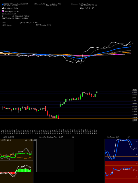The width and height of the screenshot is (138, 183).
Task: Click the 'MACD: 294.24, 280.01, 14.23 D' line
Action: click(15, 18)
